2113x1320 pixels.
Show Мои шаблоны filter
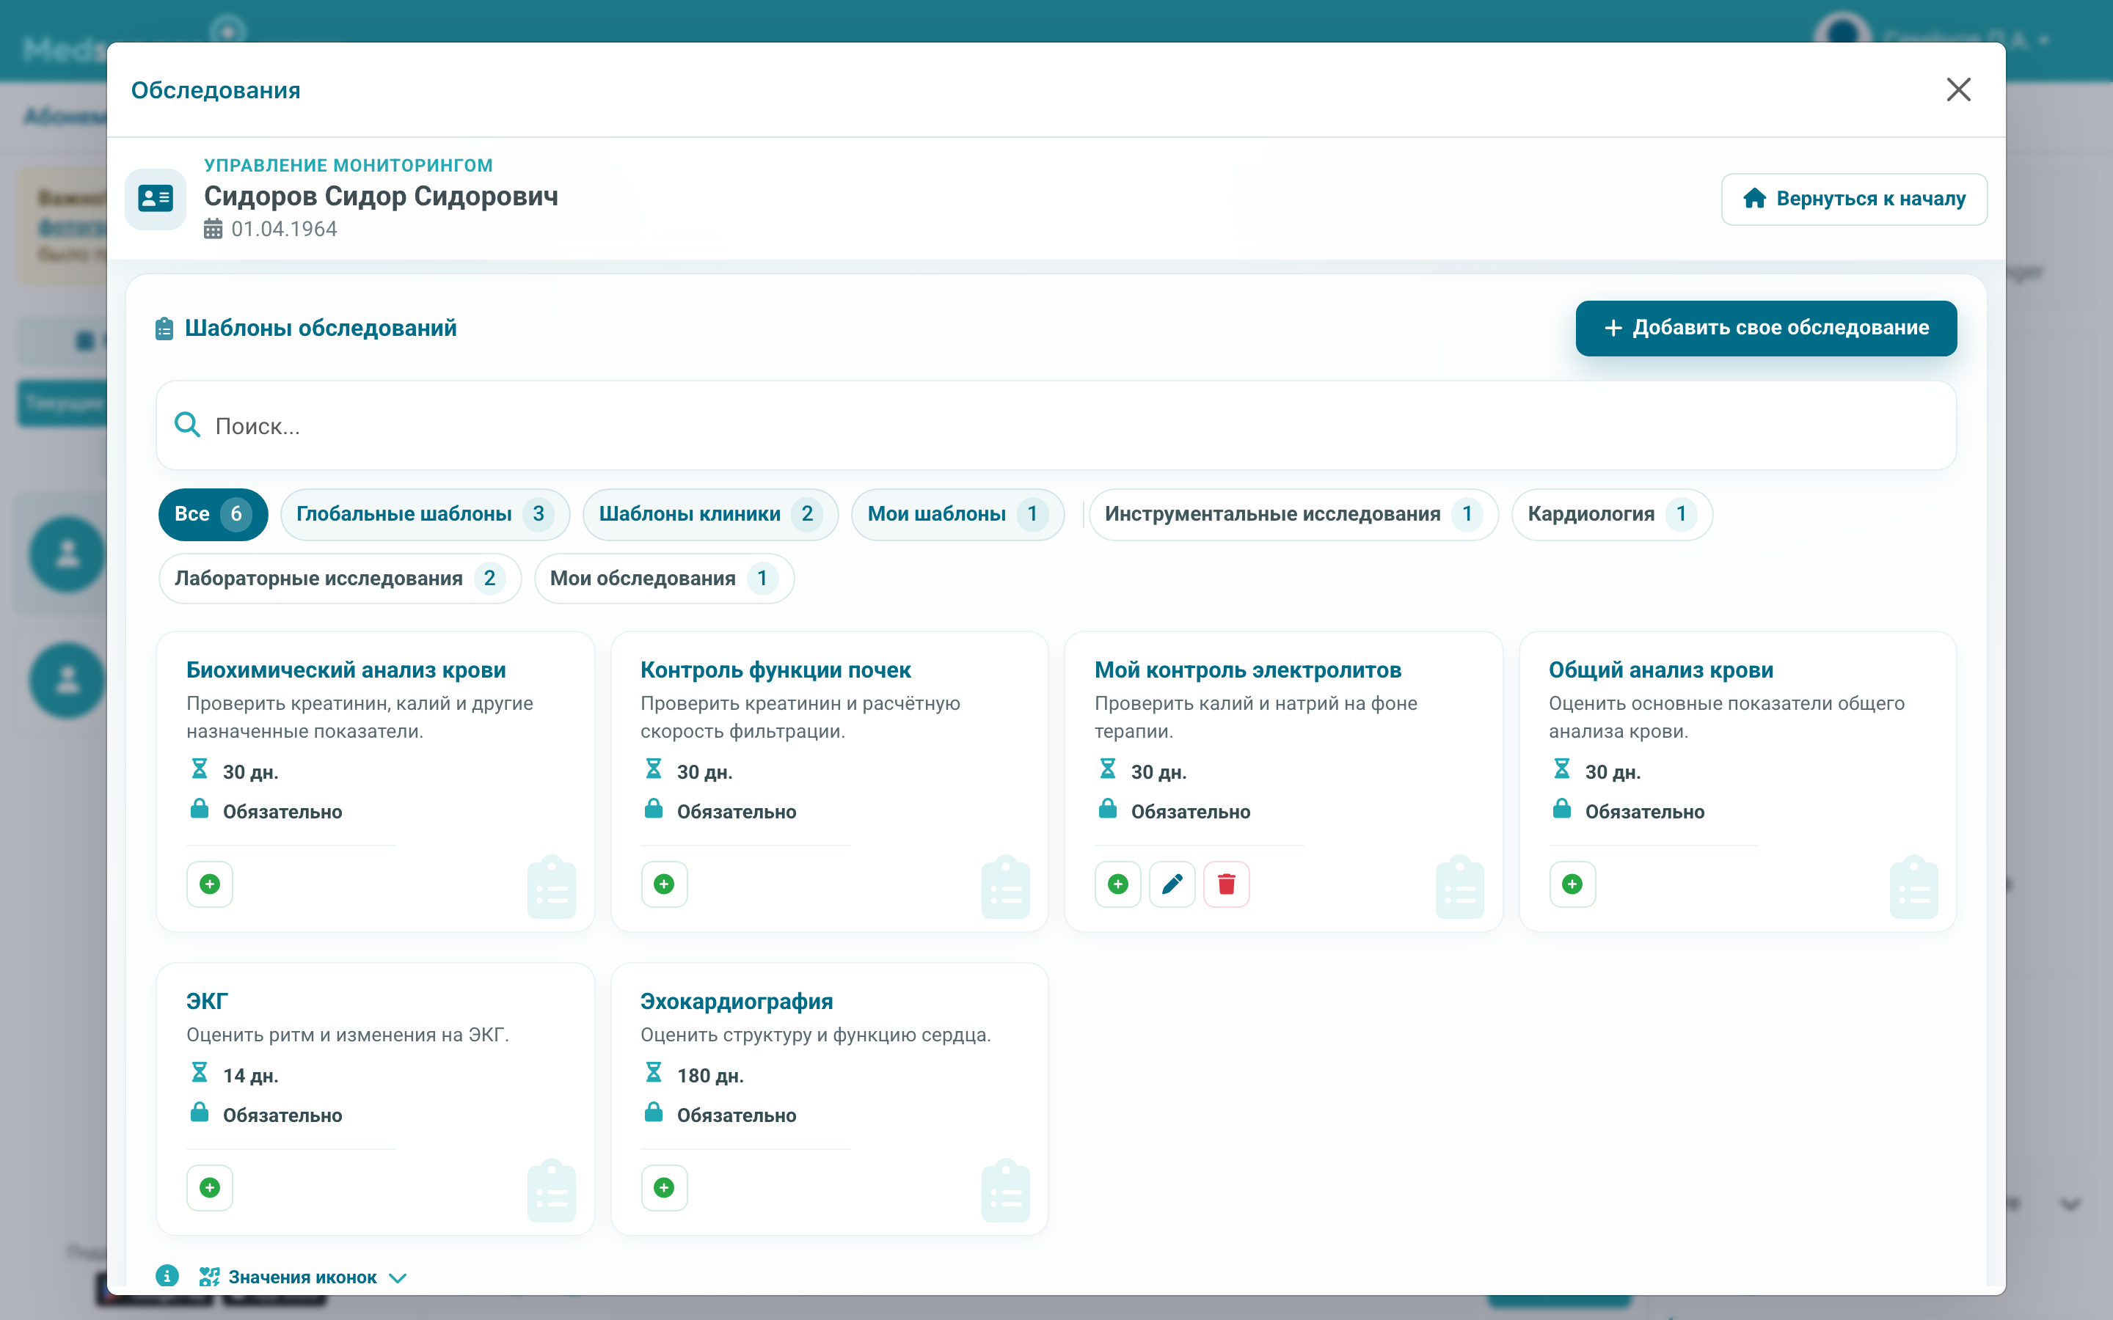tap(958, 514)
